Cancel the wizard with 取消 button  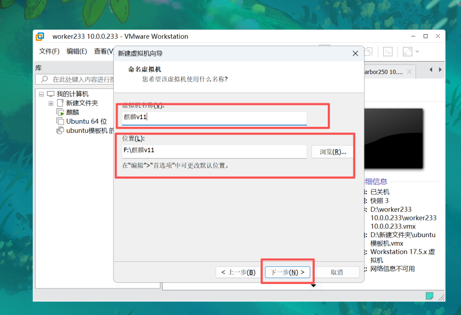click(337, 272)
